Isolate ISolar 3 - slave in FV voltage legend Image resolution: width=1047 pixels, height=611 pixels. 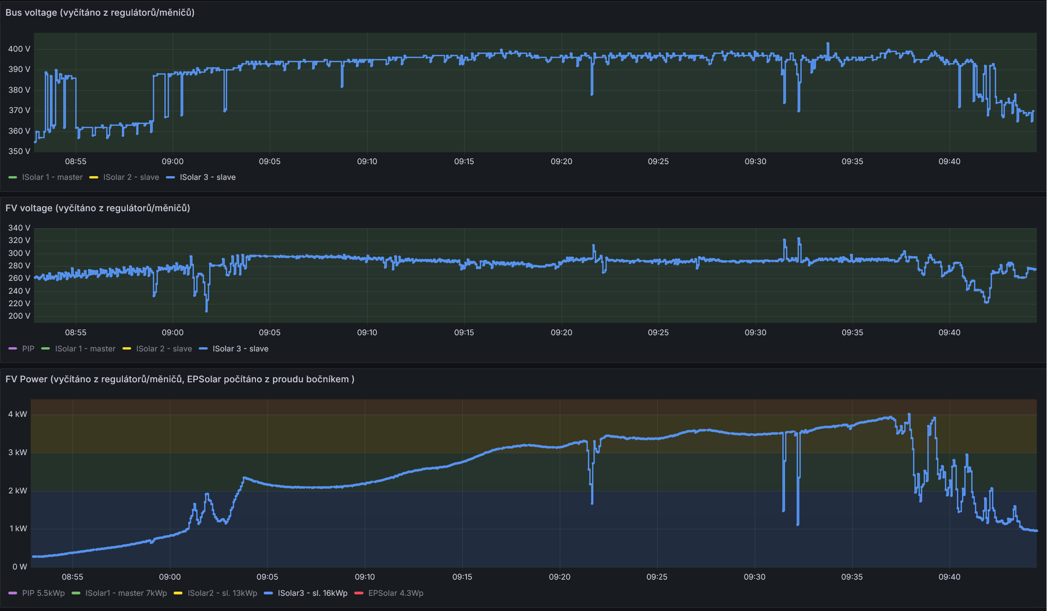pyautogui.click(x=240, y=349)
